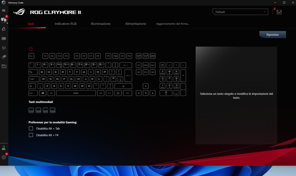The width and height of the screenshot is (296, 176).
Task: Select the Windows logo key on the layout
Action: click(x=43, y=93)
